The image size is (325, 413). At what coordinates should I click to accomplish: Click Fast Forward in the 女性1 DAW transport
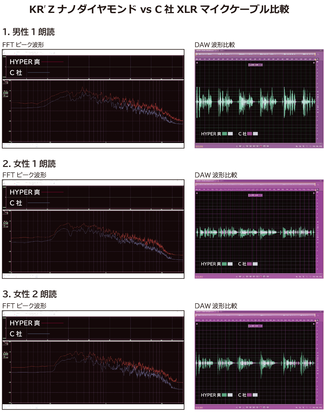click(254, 276)
